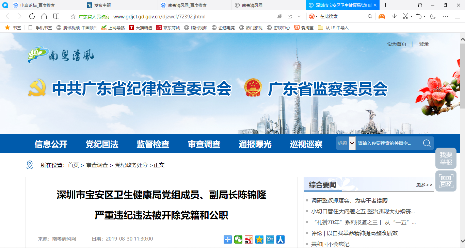Click the vertical page scrollbar
Viewport: 465px width, 248px height.
pyautogui.click(x=462, y=75)
